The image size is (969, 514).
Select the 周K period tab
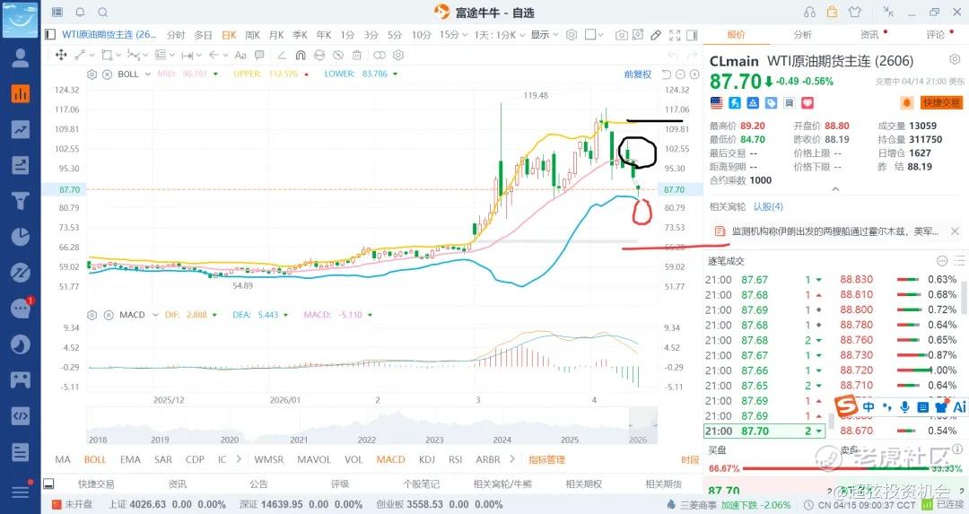click(x=252, y=35)
